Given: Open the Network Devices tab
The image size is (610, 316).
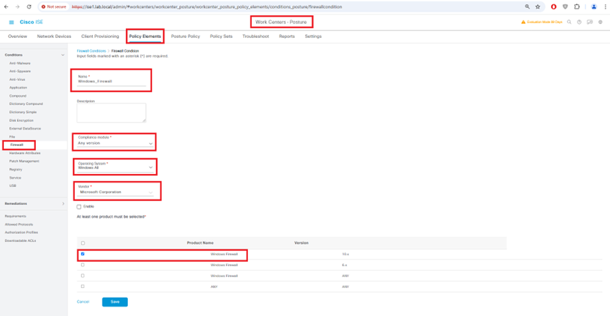Looking at the screenshot, I should [x=54, y=37].
